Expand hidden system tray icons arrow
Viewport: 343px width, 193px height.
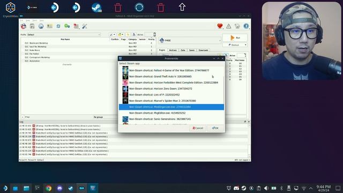[311, 188]
